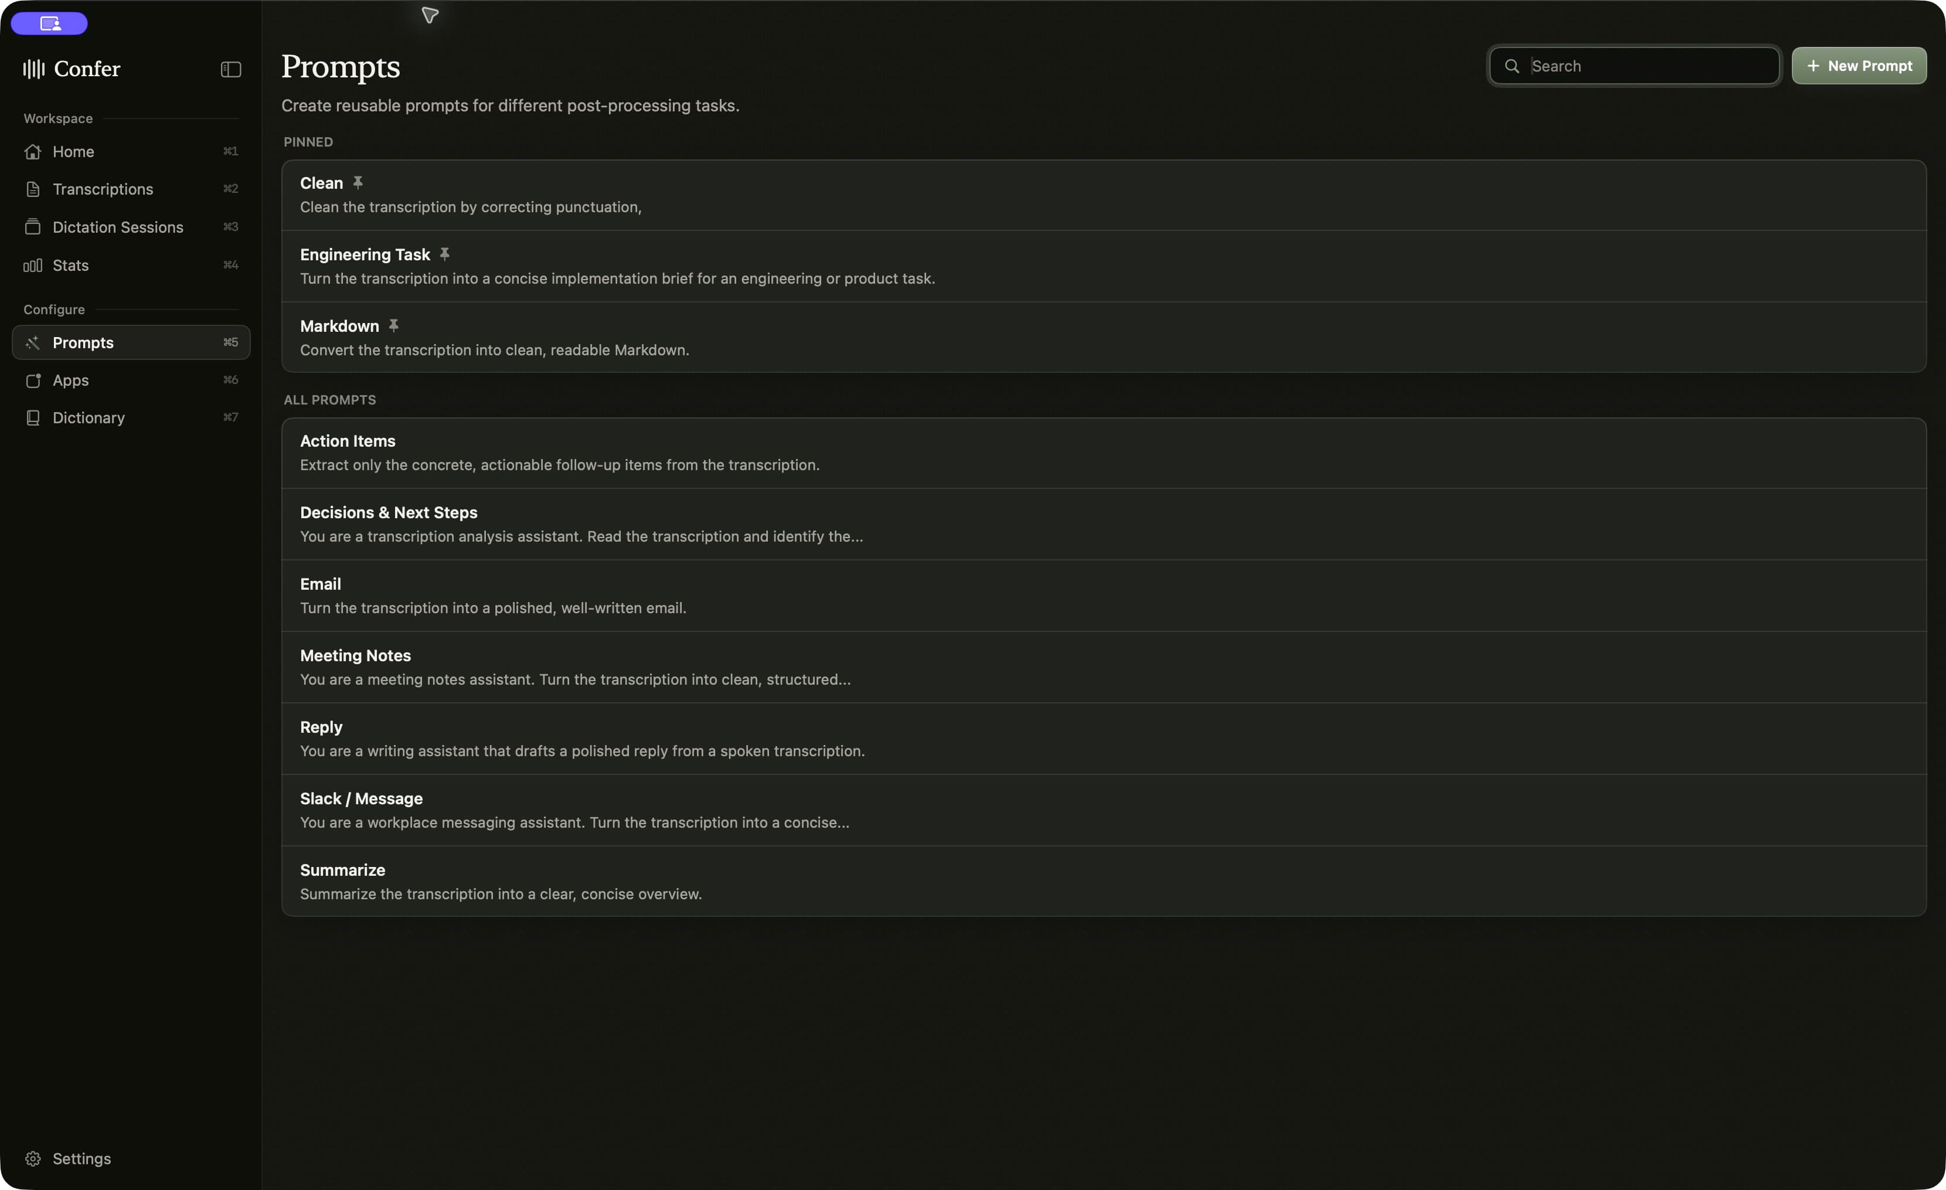
Task: Go to Transcriptions
Action: pos(131,189)
